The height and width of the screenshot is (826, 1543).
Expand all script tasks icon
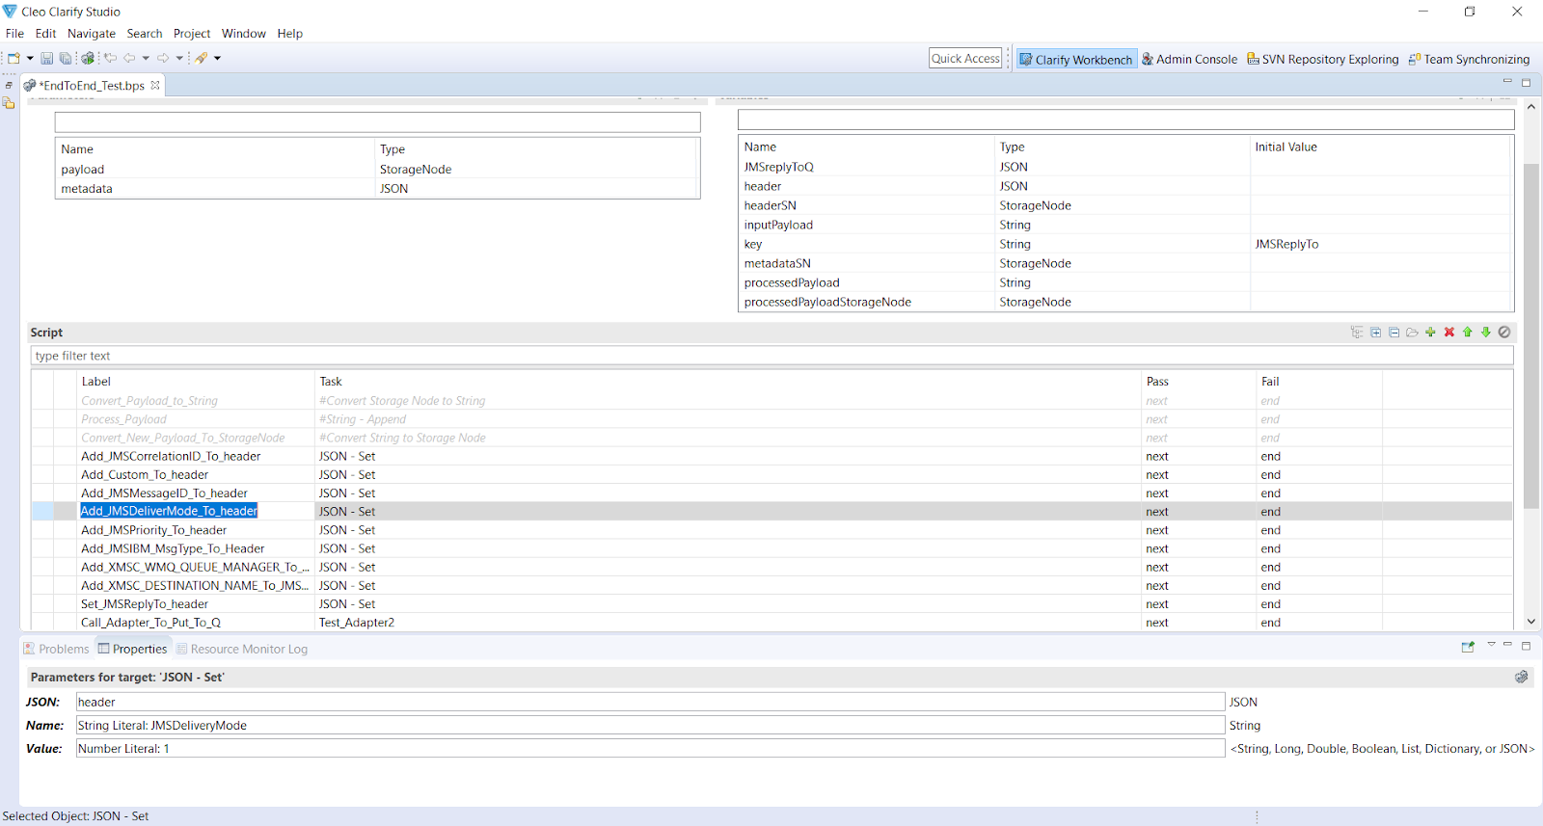[x=1375, y=333]
